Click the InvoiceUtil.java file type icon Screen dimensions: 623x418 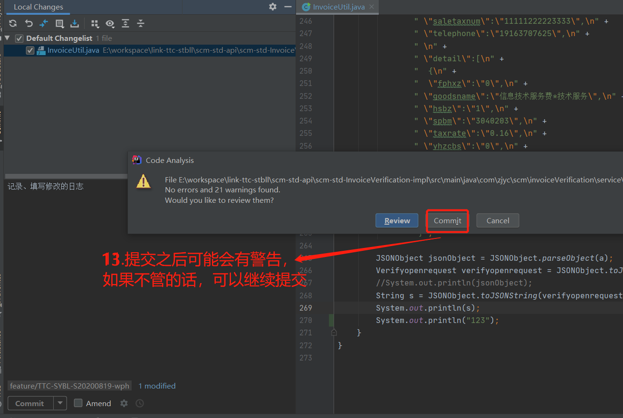(x=41, y=50)
